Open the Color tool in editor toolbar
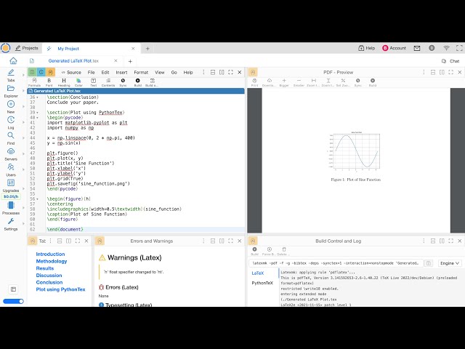465x349 pixels. (x=78, y=82)
